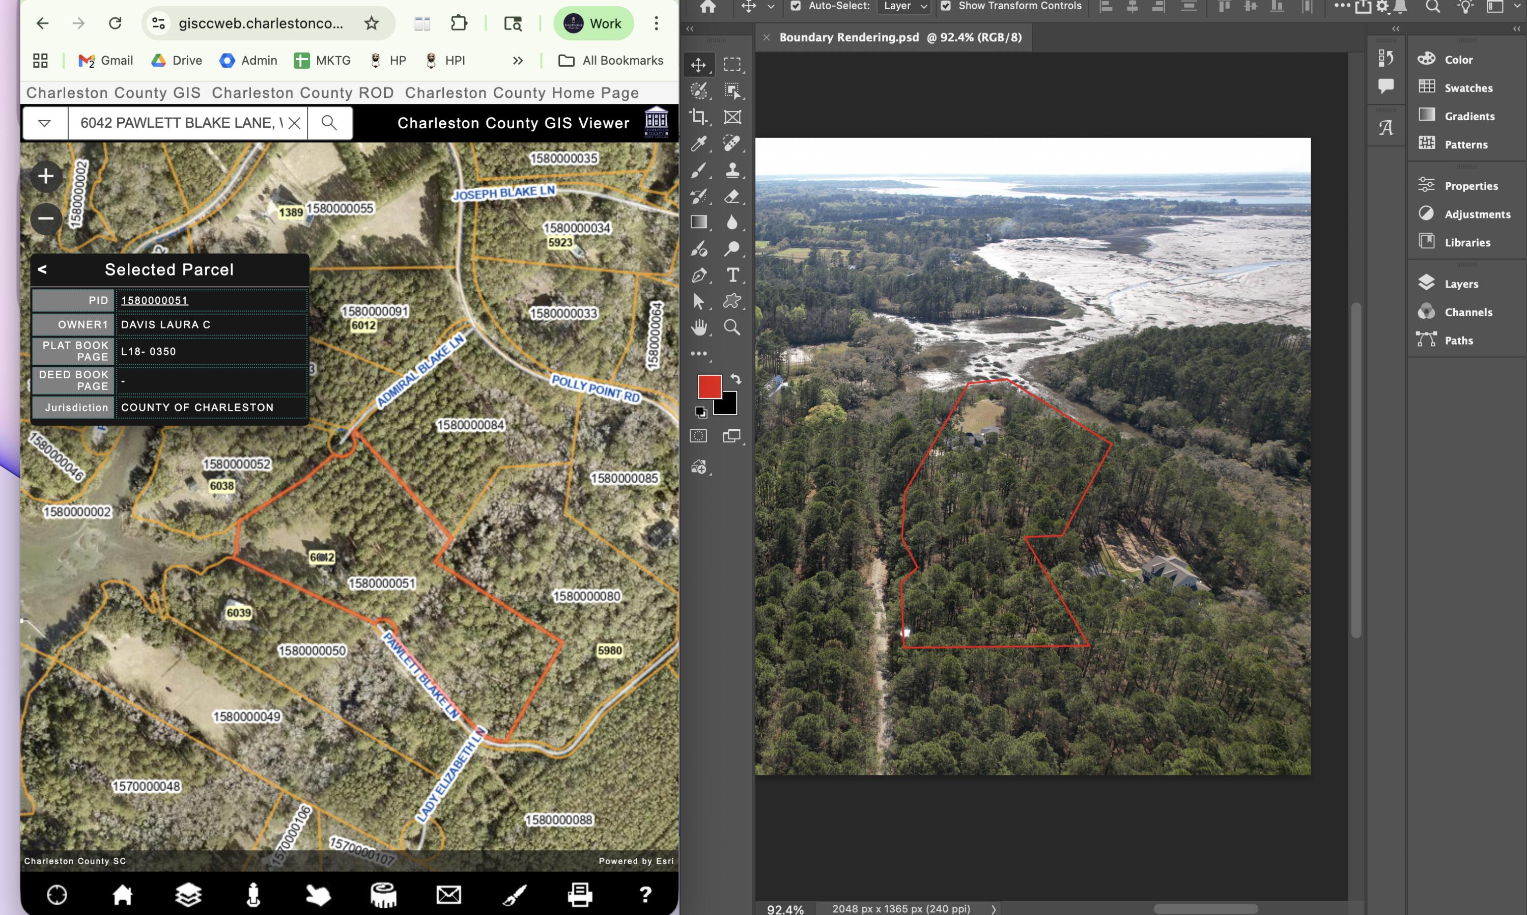Open the Charleston County ROD link
Image resolution: width=1527 pixels, height=915 pixels.
coord(302,93)
